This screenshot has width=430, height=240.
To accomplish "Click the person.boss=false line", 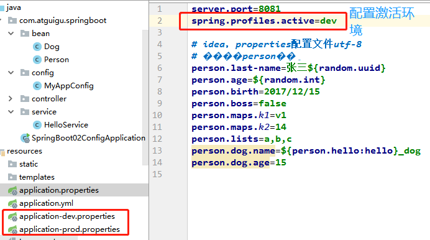I will (239, 104).
